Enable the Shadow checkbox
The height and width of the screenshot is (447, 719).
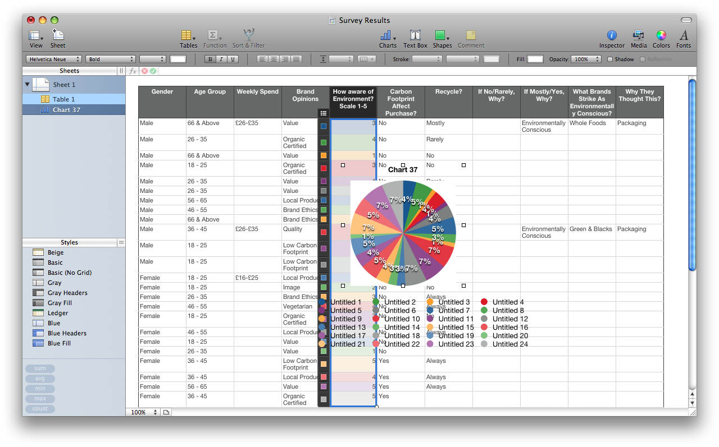611,59
